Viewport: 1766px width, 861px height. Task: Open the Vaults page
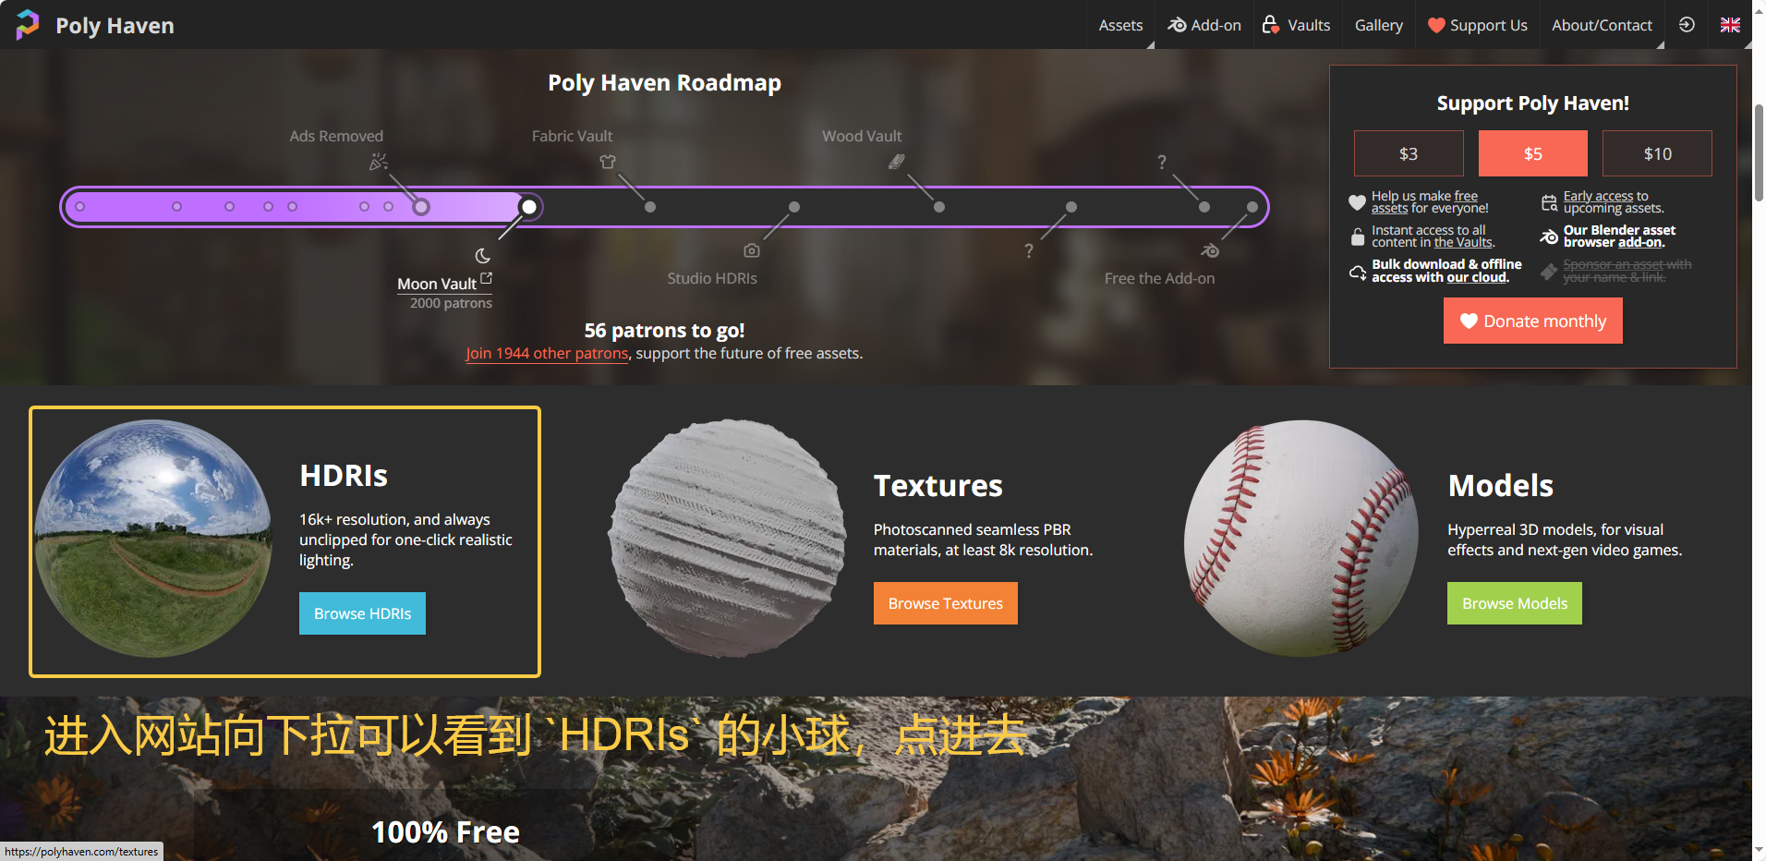(1297, 25)
